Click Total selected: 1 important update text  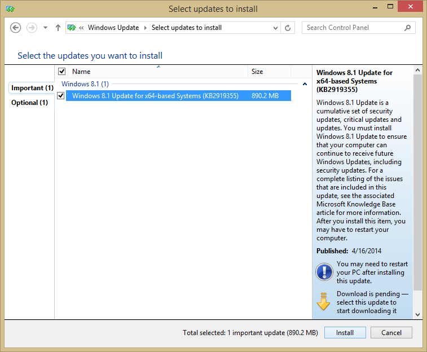pos(250,333)
